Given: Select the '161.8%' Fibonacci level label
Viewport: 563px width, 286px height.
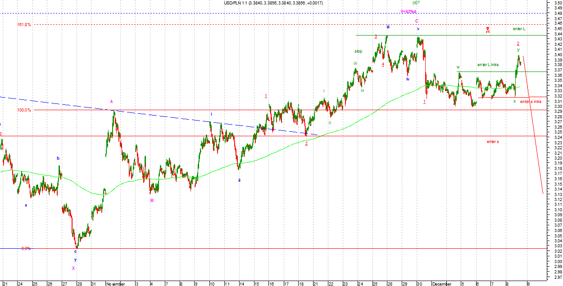Looking at the screenshot, I should coord(24,25).
